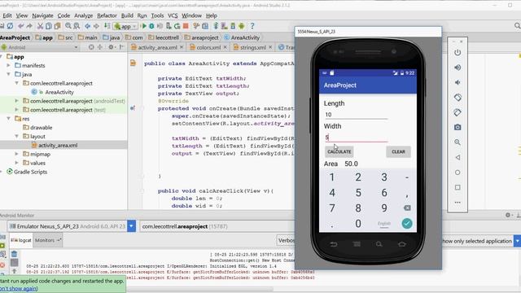Image resolution: width=521 pixels, height=293 pixels.
Task: Click the emulator overview square icon
Action: point(458,187)
